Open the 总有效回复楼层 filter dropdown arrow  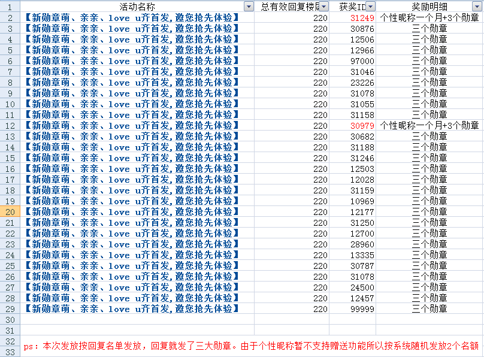tap(324, 7)
